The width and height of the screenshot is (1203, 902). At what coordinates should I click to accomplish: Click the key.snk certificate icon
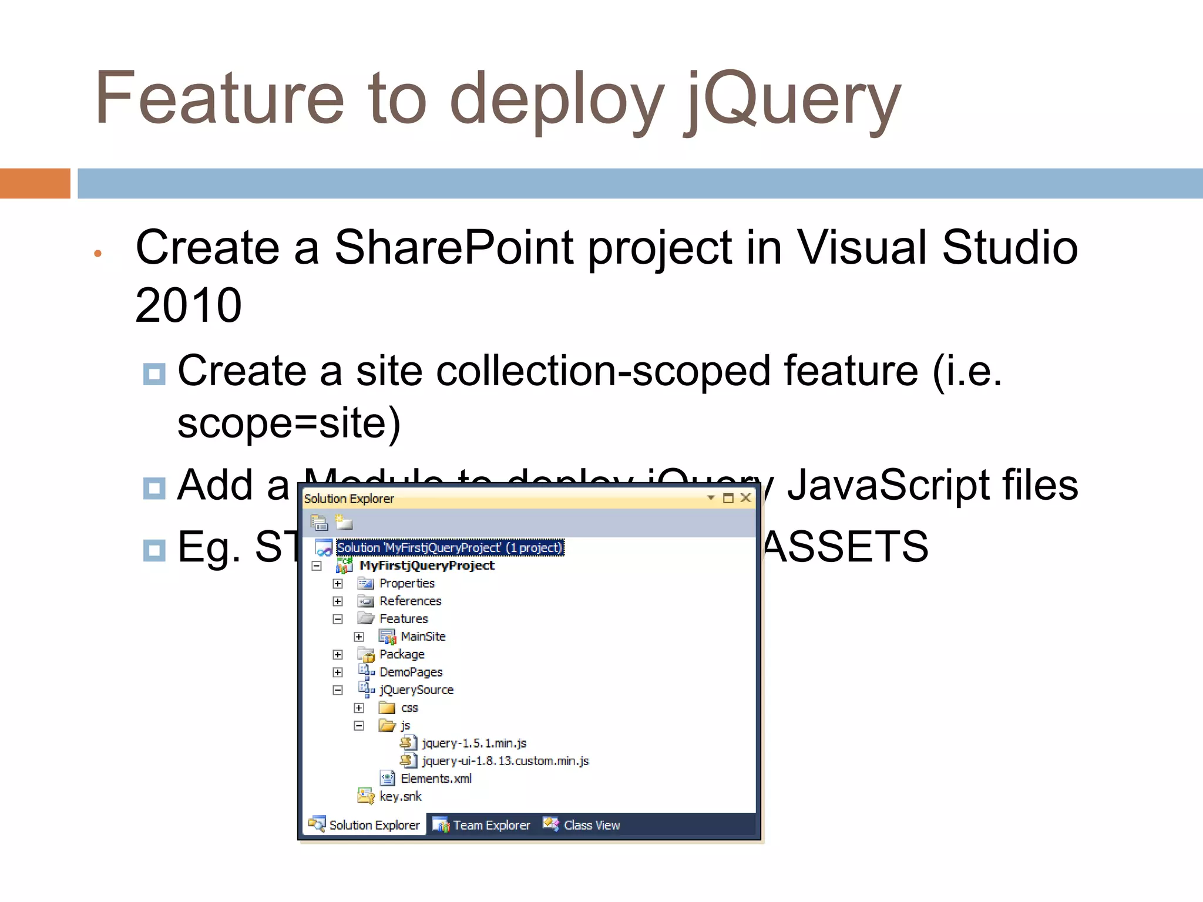366,796
